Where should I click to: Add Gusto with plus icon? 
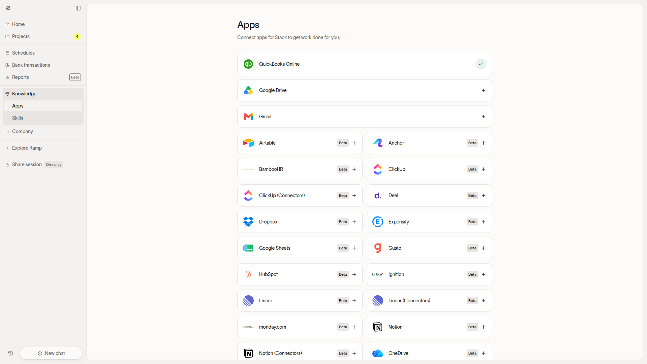pos(484,248)
